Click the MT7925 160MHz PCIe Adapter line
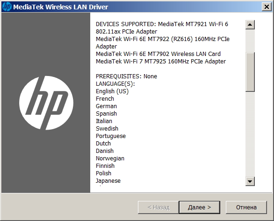Viewport: 274px width, 221px height. 161,62
